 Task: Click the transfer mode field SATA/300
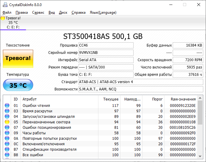point(106,67)
